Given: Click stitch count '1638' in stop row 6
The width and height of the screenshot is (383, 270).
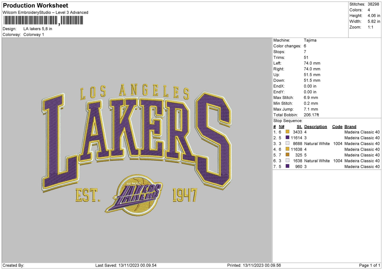Looking at the screenshot, I should pyautogui.click(x=297, y=161).
